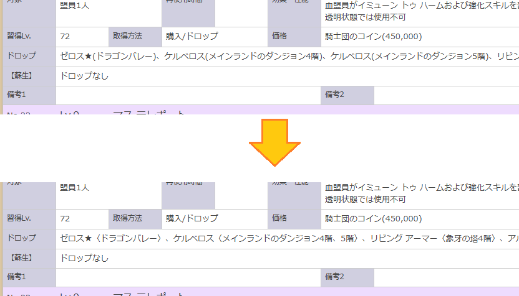Screen dimensions: 519x296
Task: Click 取得方法 label in lower table
Action: 135,219
